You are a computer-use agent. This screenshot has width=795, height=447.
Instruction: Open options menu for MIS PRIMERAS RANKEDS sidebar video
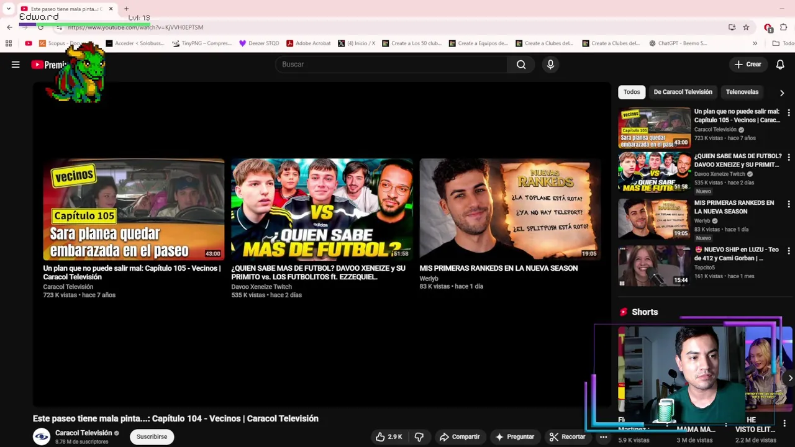[789, 204]
